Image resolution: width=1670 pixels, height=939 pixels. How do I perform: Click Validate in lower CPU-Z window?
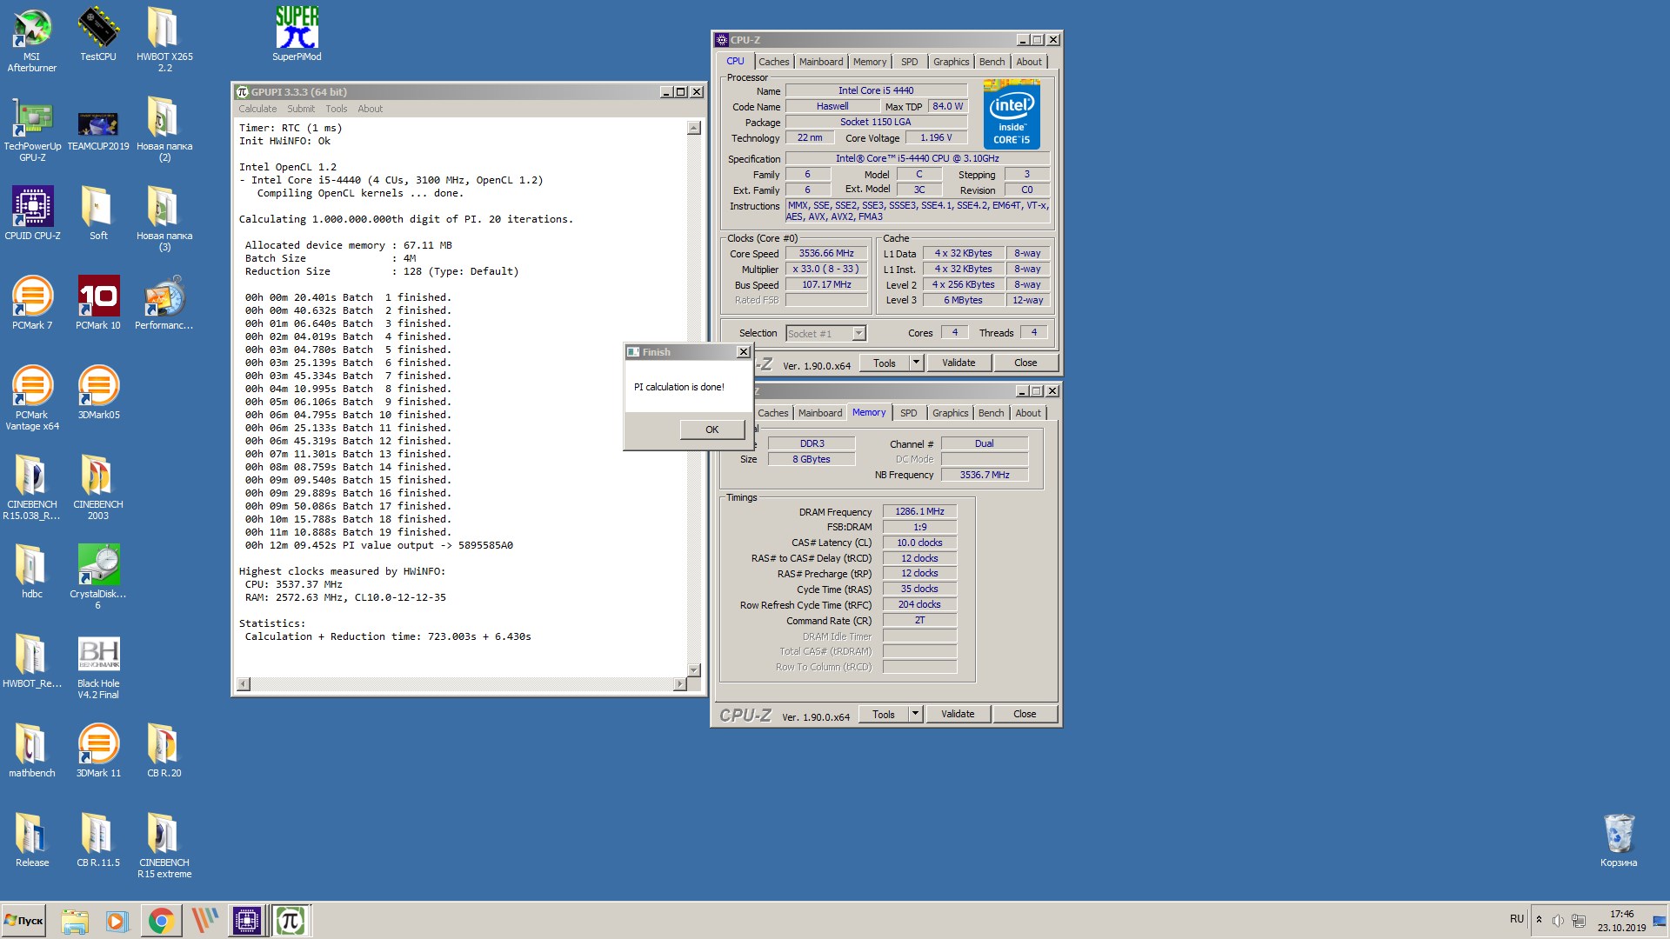(958, 714)
